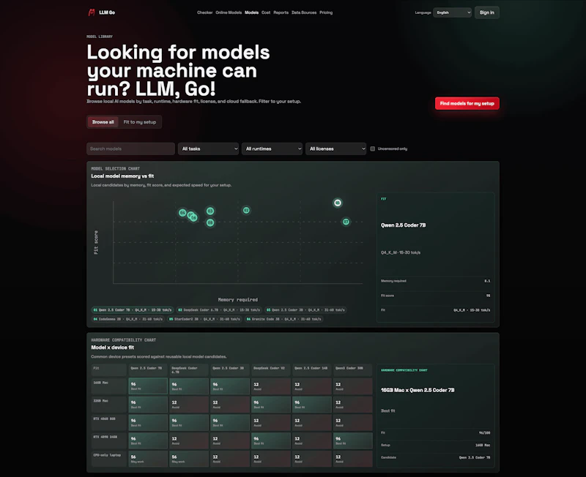
Task: Click the DeepSeek Coder V2 column header
Action: 271,370
